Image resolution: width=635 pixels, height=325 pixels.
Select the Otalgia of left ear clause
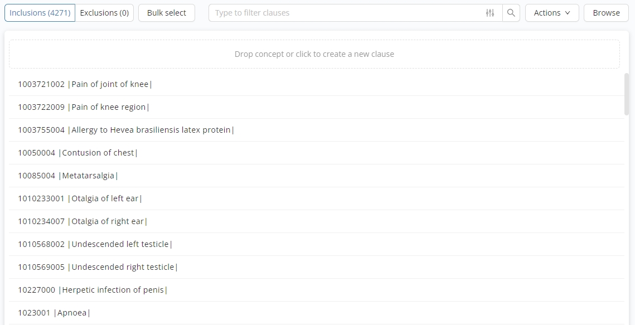(x=80, y=198)
